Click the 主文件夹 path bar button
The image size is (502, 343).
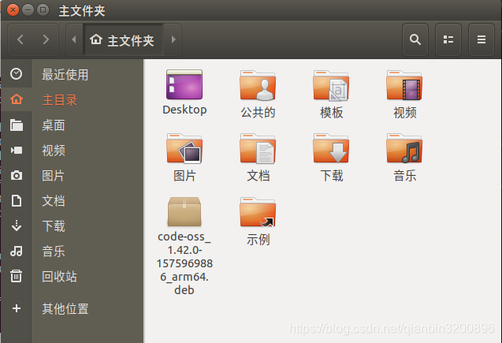[x=123, y=39]
